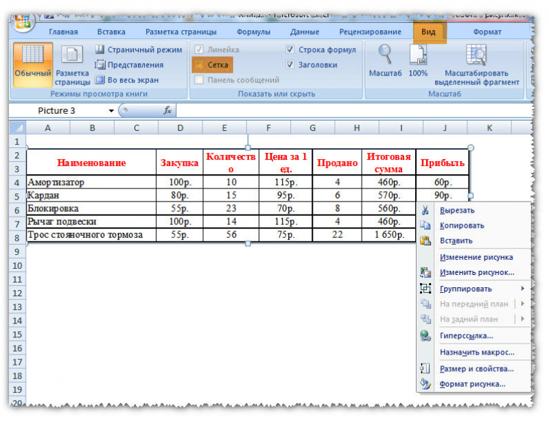The image size is (549, 421).
Task: Open Формат рисунка... menu entry
Action: 472,384
